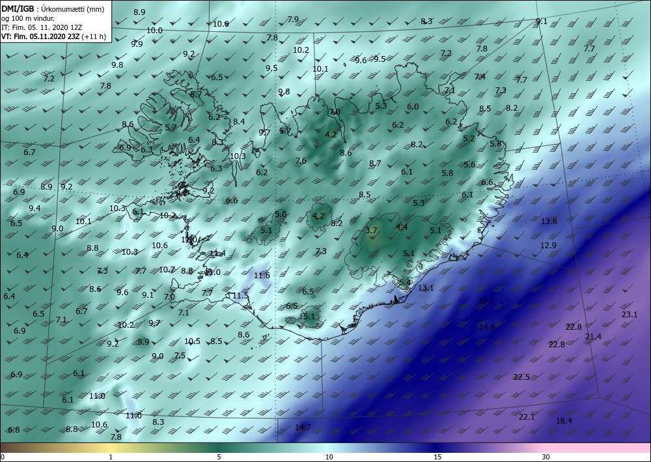651x462 pixels.
Task: Click the map value '7.6'
Action: [x=301, y=160]
